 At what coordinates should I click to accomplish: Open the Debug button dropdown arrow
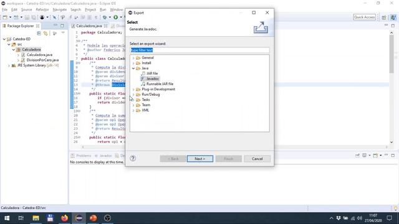pos(110,17)
